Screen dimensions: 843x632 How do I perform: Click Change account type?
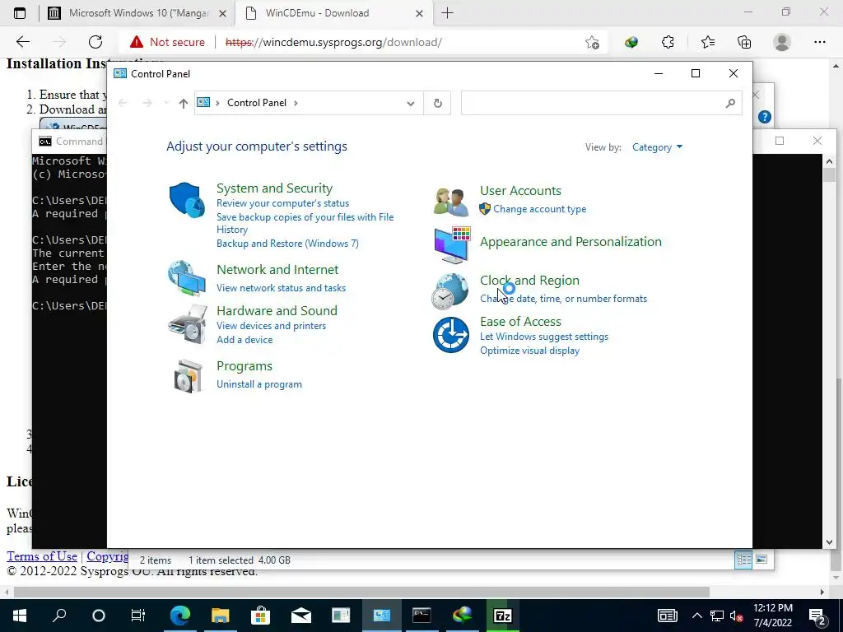540,209
